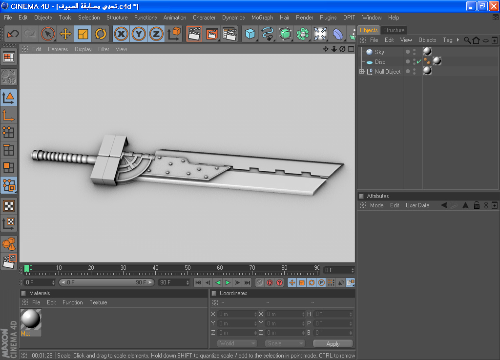Click the H rotation stepper arrows
Screen dimensions: 500x360
351,315
